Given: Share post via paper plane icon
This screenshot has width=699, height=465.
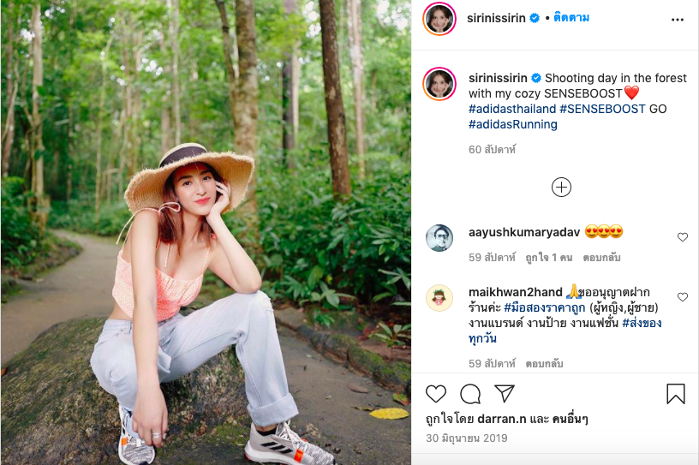Looking at the screenshot, I should pos(505,394).
